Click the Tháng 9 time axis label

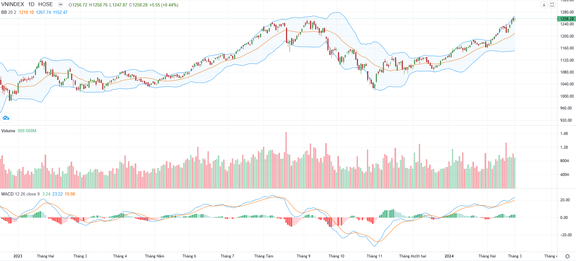tap(303, 256)
